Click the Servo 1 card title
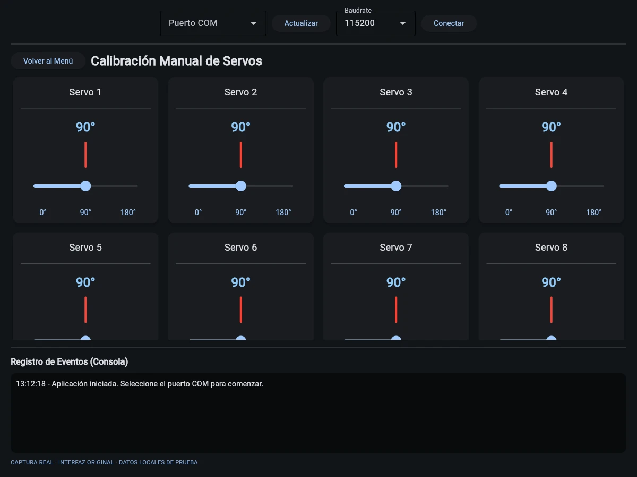This screenshot has height=477, width=637. pyautogui.click(x=85, y=92)
